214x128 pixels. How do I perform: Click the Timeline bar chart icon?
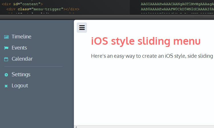(6, 37)
